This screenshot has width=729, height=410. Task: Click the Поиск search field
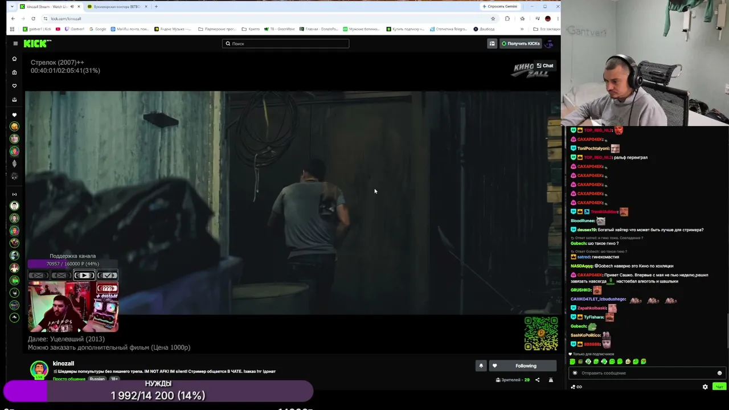285,43
